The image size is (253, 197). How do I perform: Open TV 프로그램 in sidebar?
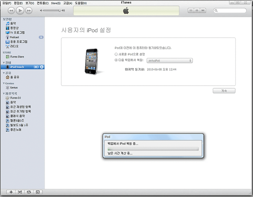pos(22,33)
